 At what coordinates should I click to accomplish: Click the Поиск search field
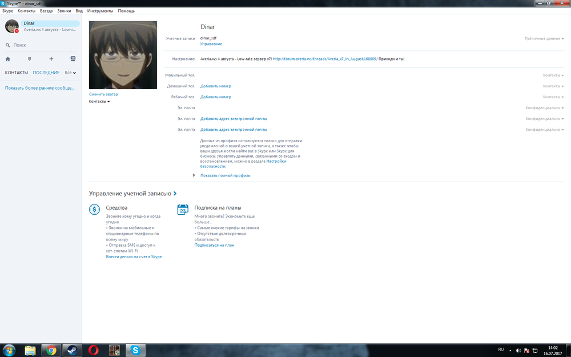(x=40, y=45)
